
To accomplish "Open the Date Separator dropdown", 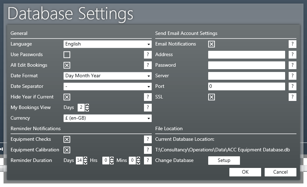I will point(108,86).
